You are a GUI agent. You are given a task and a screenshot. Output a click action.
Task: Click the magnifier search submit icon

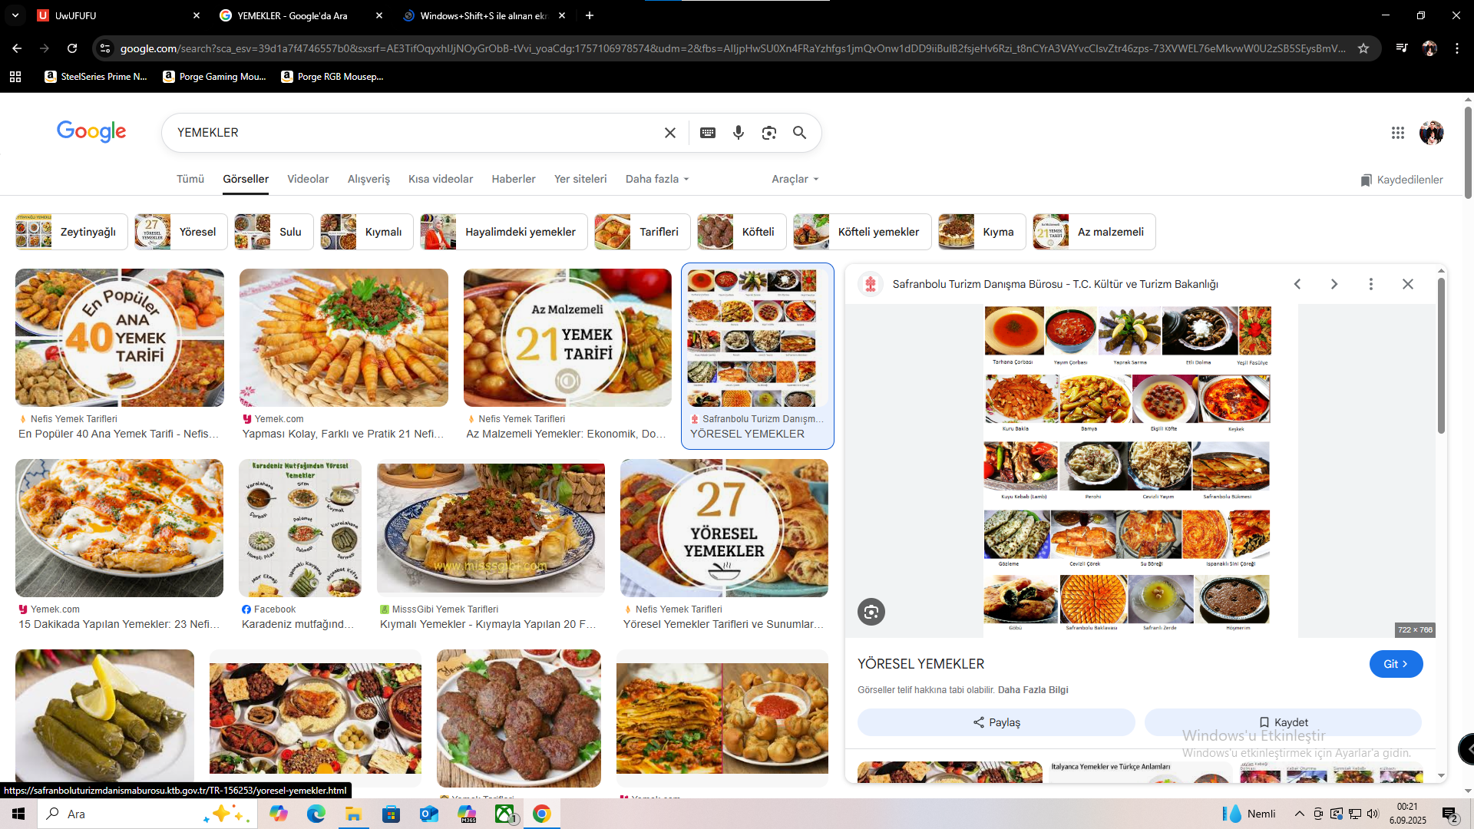[x=799, y=133]
